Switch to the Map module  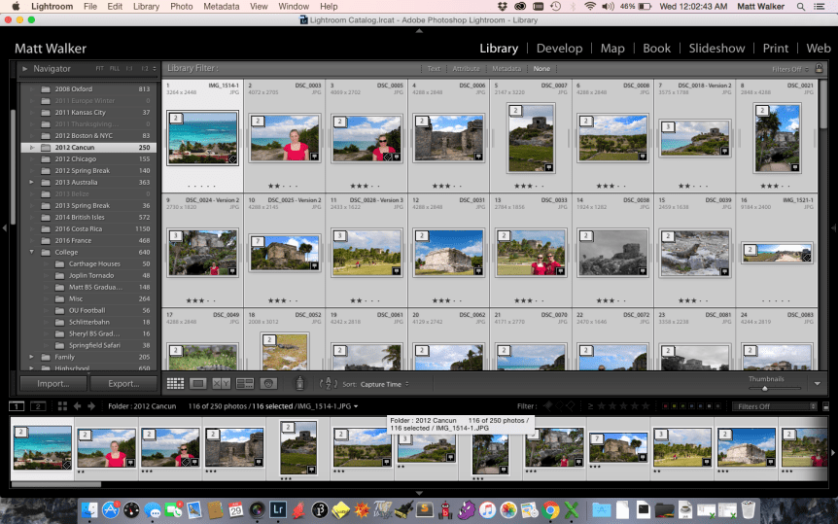(612, 49)
